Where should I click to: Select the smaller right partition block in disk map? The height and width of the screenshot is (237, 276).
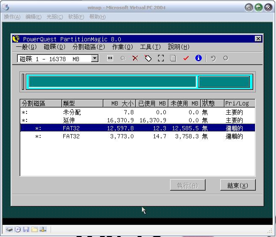coord(224,82)
